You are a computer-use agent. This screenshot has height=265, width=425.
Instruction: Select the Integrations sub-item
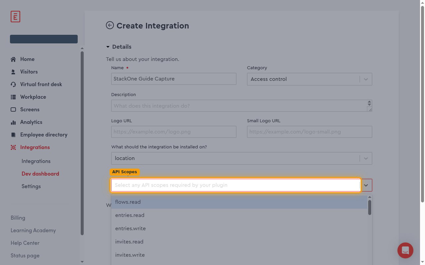[36, 161]
